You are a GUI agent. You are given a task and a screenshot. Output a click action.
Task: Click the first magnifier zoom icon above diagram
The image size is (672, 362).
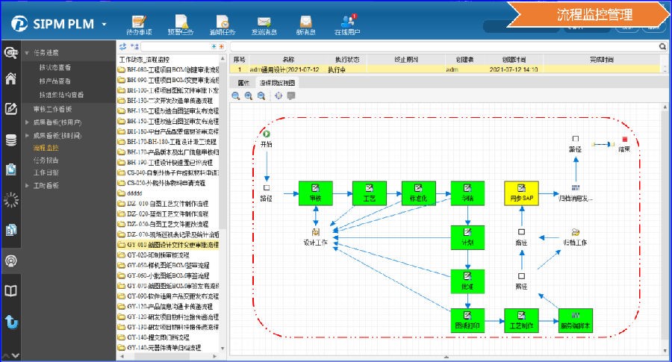coord(236,96)
